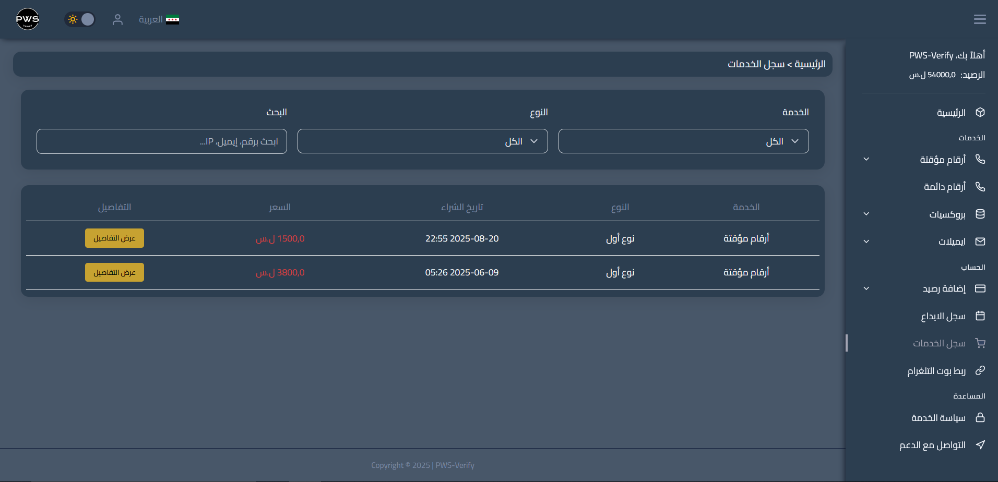Select سجل الابداع from the sidebar
This screenshot has height=482, width=998.
pyautogui.click(x=943, y=316)
